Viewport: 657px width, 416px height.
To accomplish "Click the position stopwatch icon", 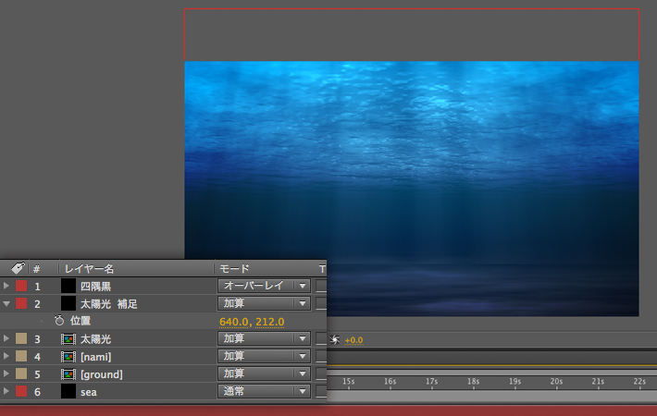I will [59, 321].
